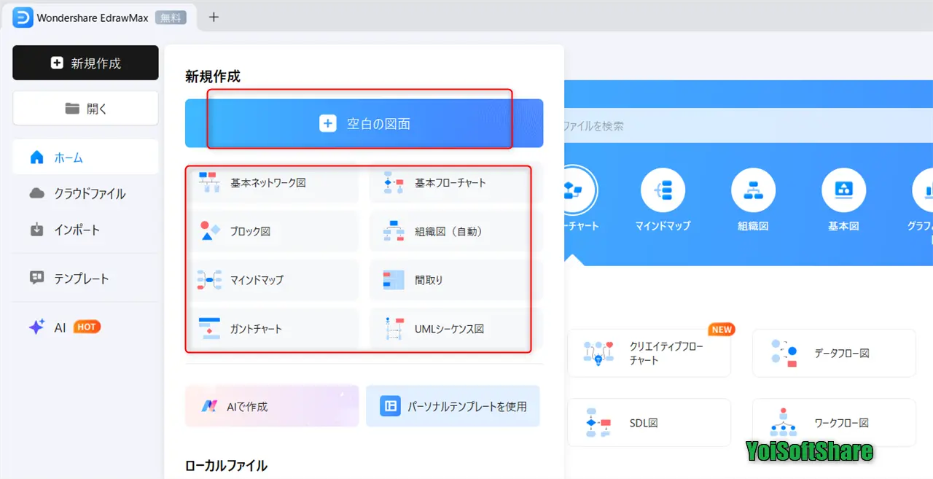Screen dimensions: 933x479
Task: Open the AI sidebar item
Action: (x=85, y=327)
